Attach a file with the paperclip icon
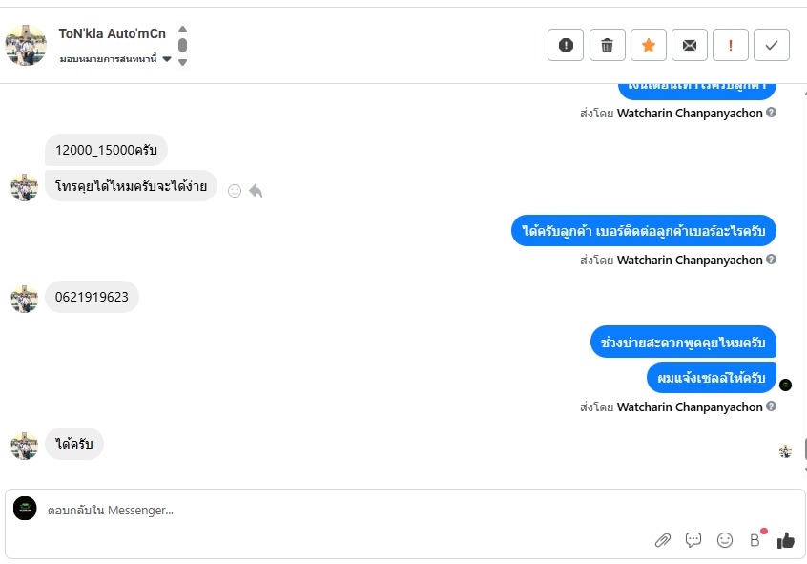The height and width of the screenshot is (564, 807). tap(663, 540)
